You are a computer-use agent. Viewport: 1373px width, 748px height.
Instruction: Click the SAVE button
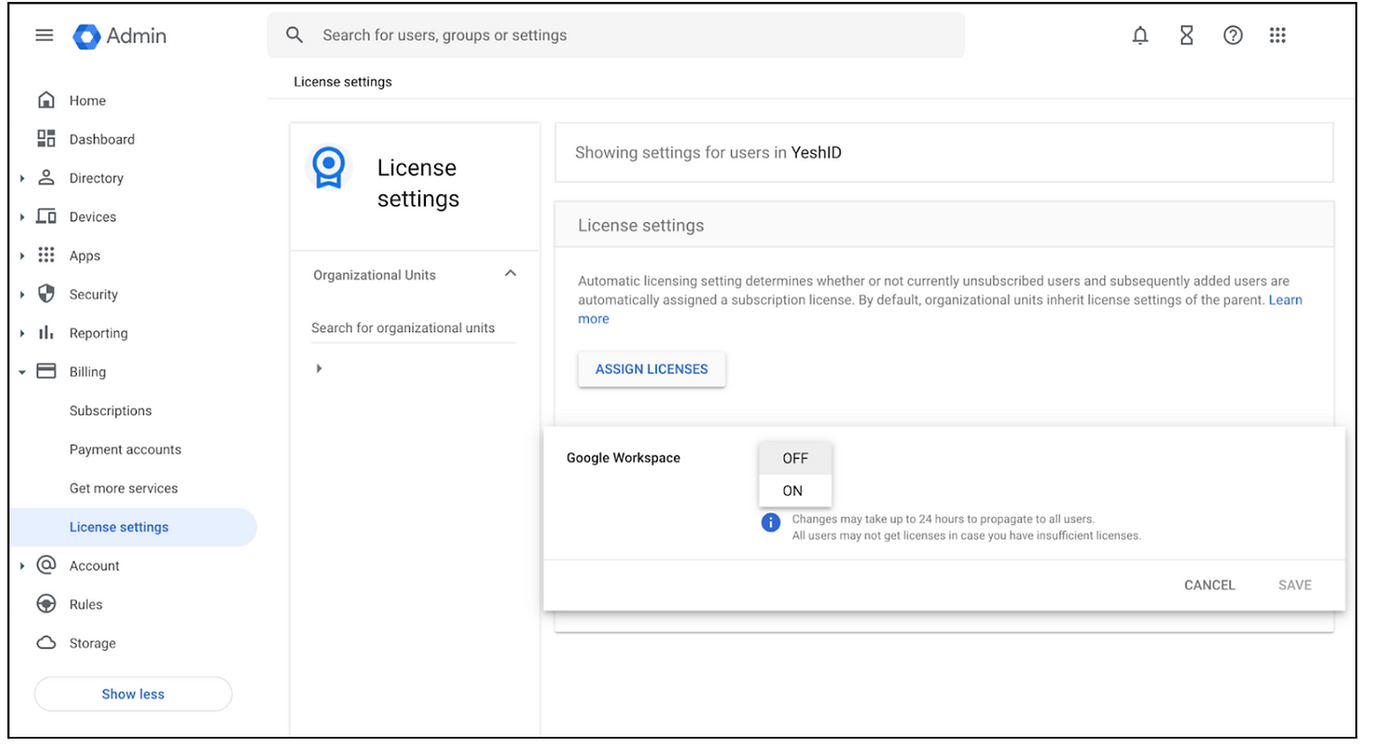(x=1294, y=585)
